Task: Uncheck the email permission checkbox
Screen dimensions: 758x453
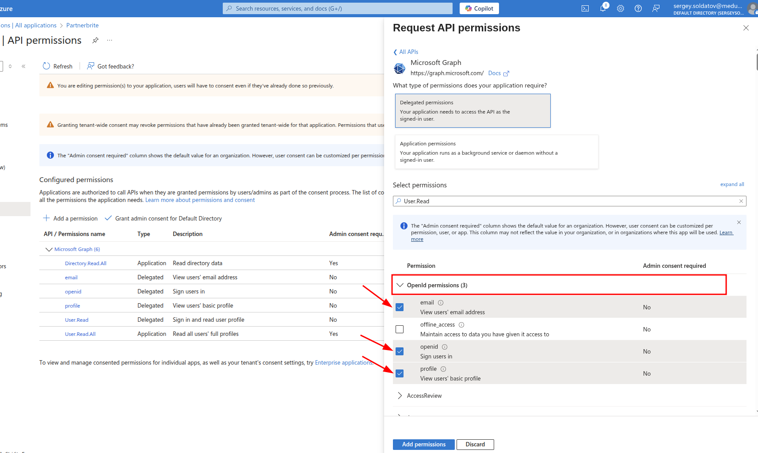Action: 400,307
